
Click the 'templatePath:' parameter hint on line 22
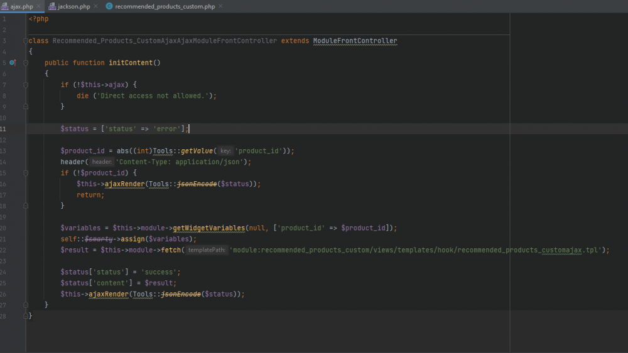(207, 250)
